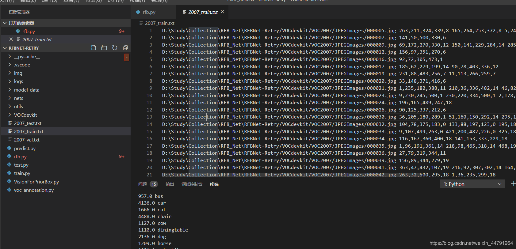
Task: Open the terminal selector dropdown 1: Python
Action: [472, 184]
